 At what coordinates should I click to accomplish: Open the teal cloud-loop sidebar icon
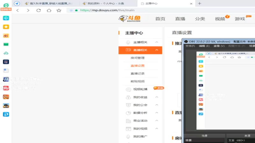(6, 53)
